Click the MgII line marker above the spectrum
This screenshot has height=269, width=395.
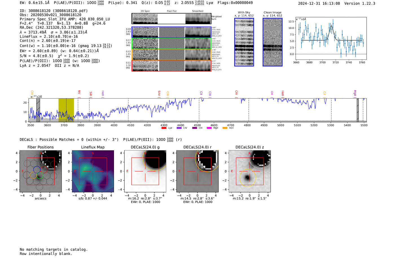(355, 93)
